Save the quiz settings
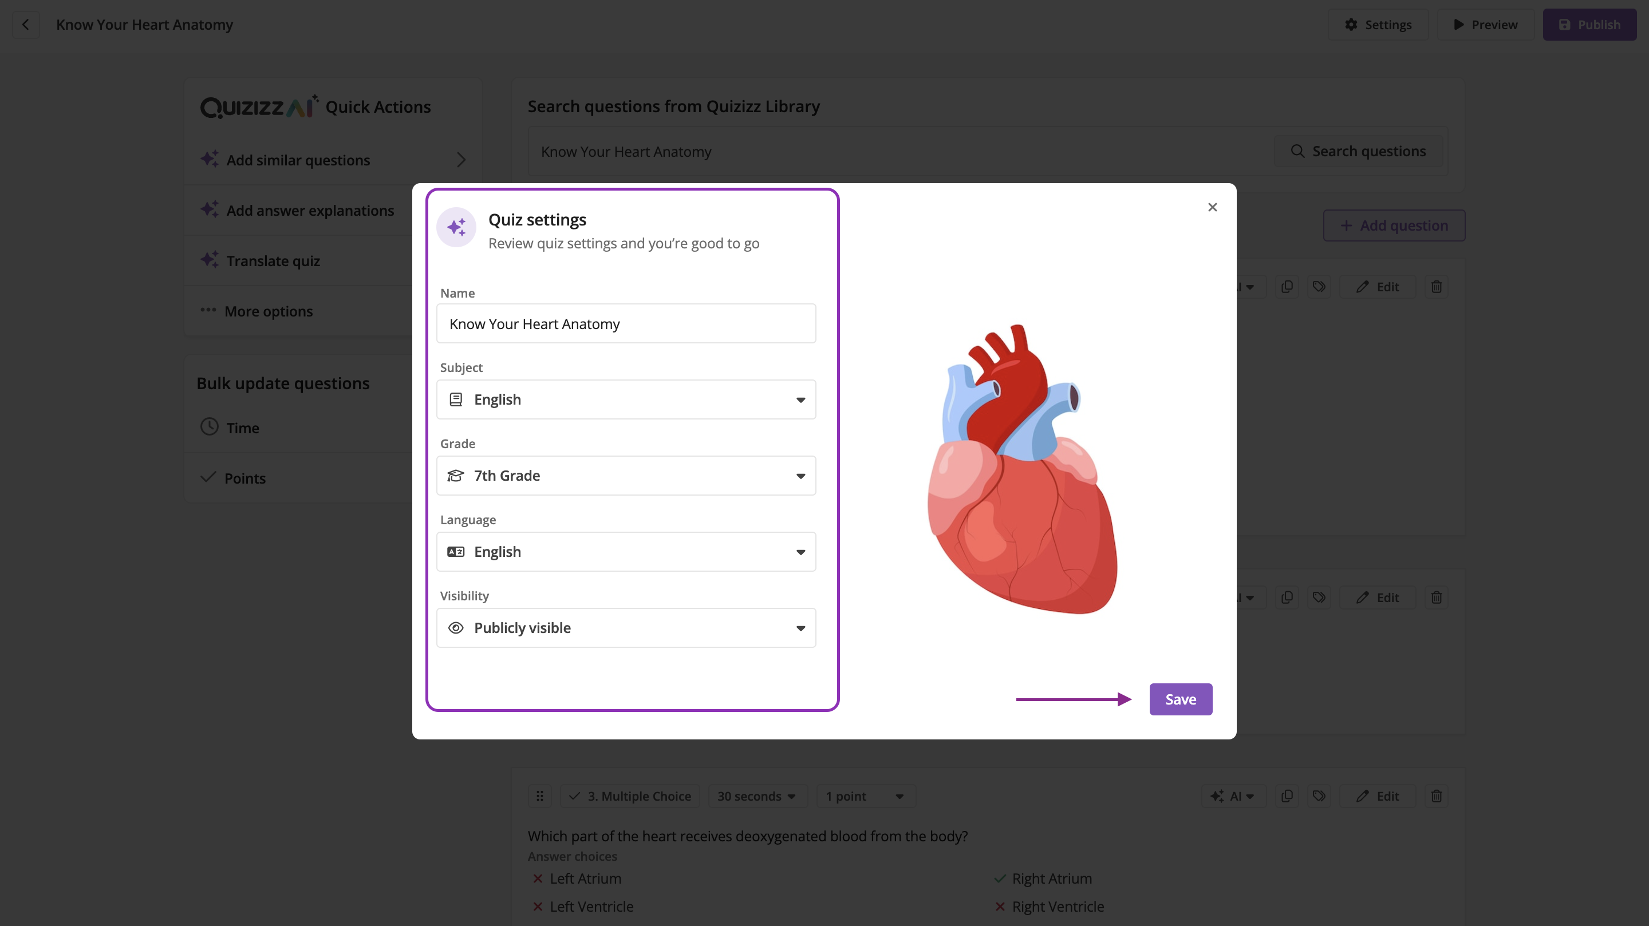 pos(1181,699)
